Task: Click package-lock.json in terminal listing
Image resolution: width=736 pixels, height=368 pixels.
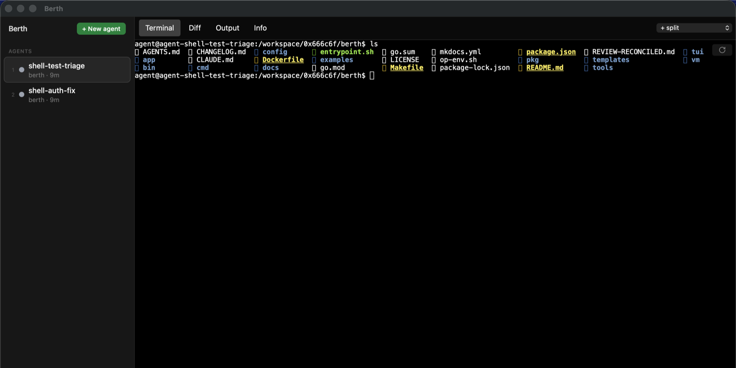Action: [x=475, y=68]
